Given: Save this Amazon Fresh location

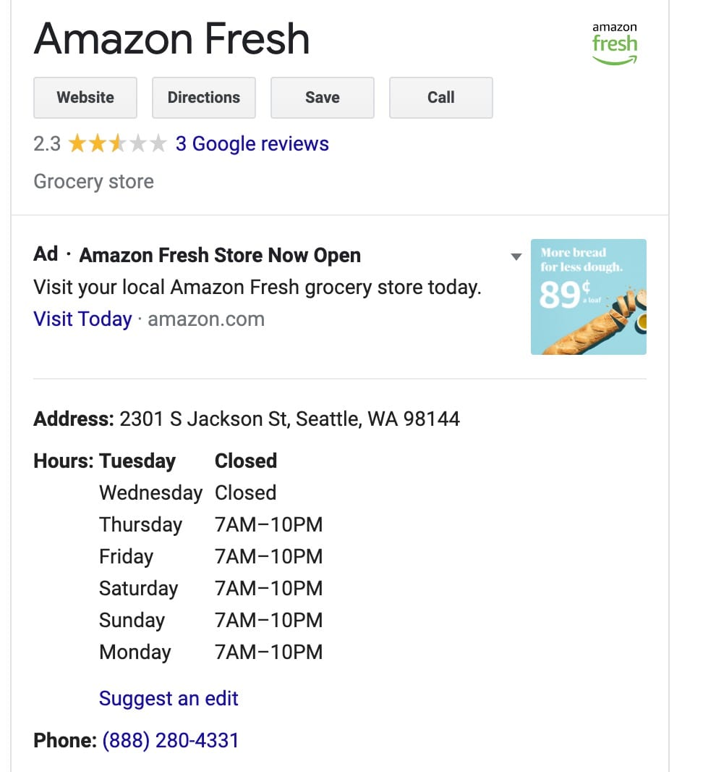Looking at the screenshot, I should point(322,98).
